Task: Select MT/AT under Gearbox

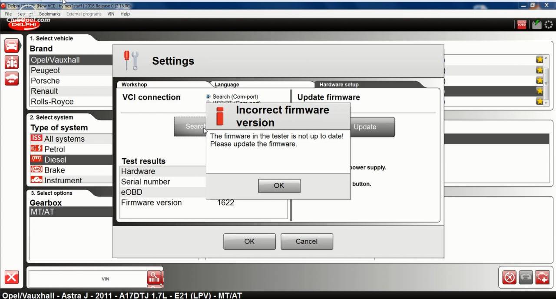Action: pos(71,212)
